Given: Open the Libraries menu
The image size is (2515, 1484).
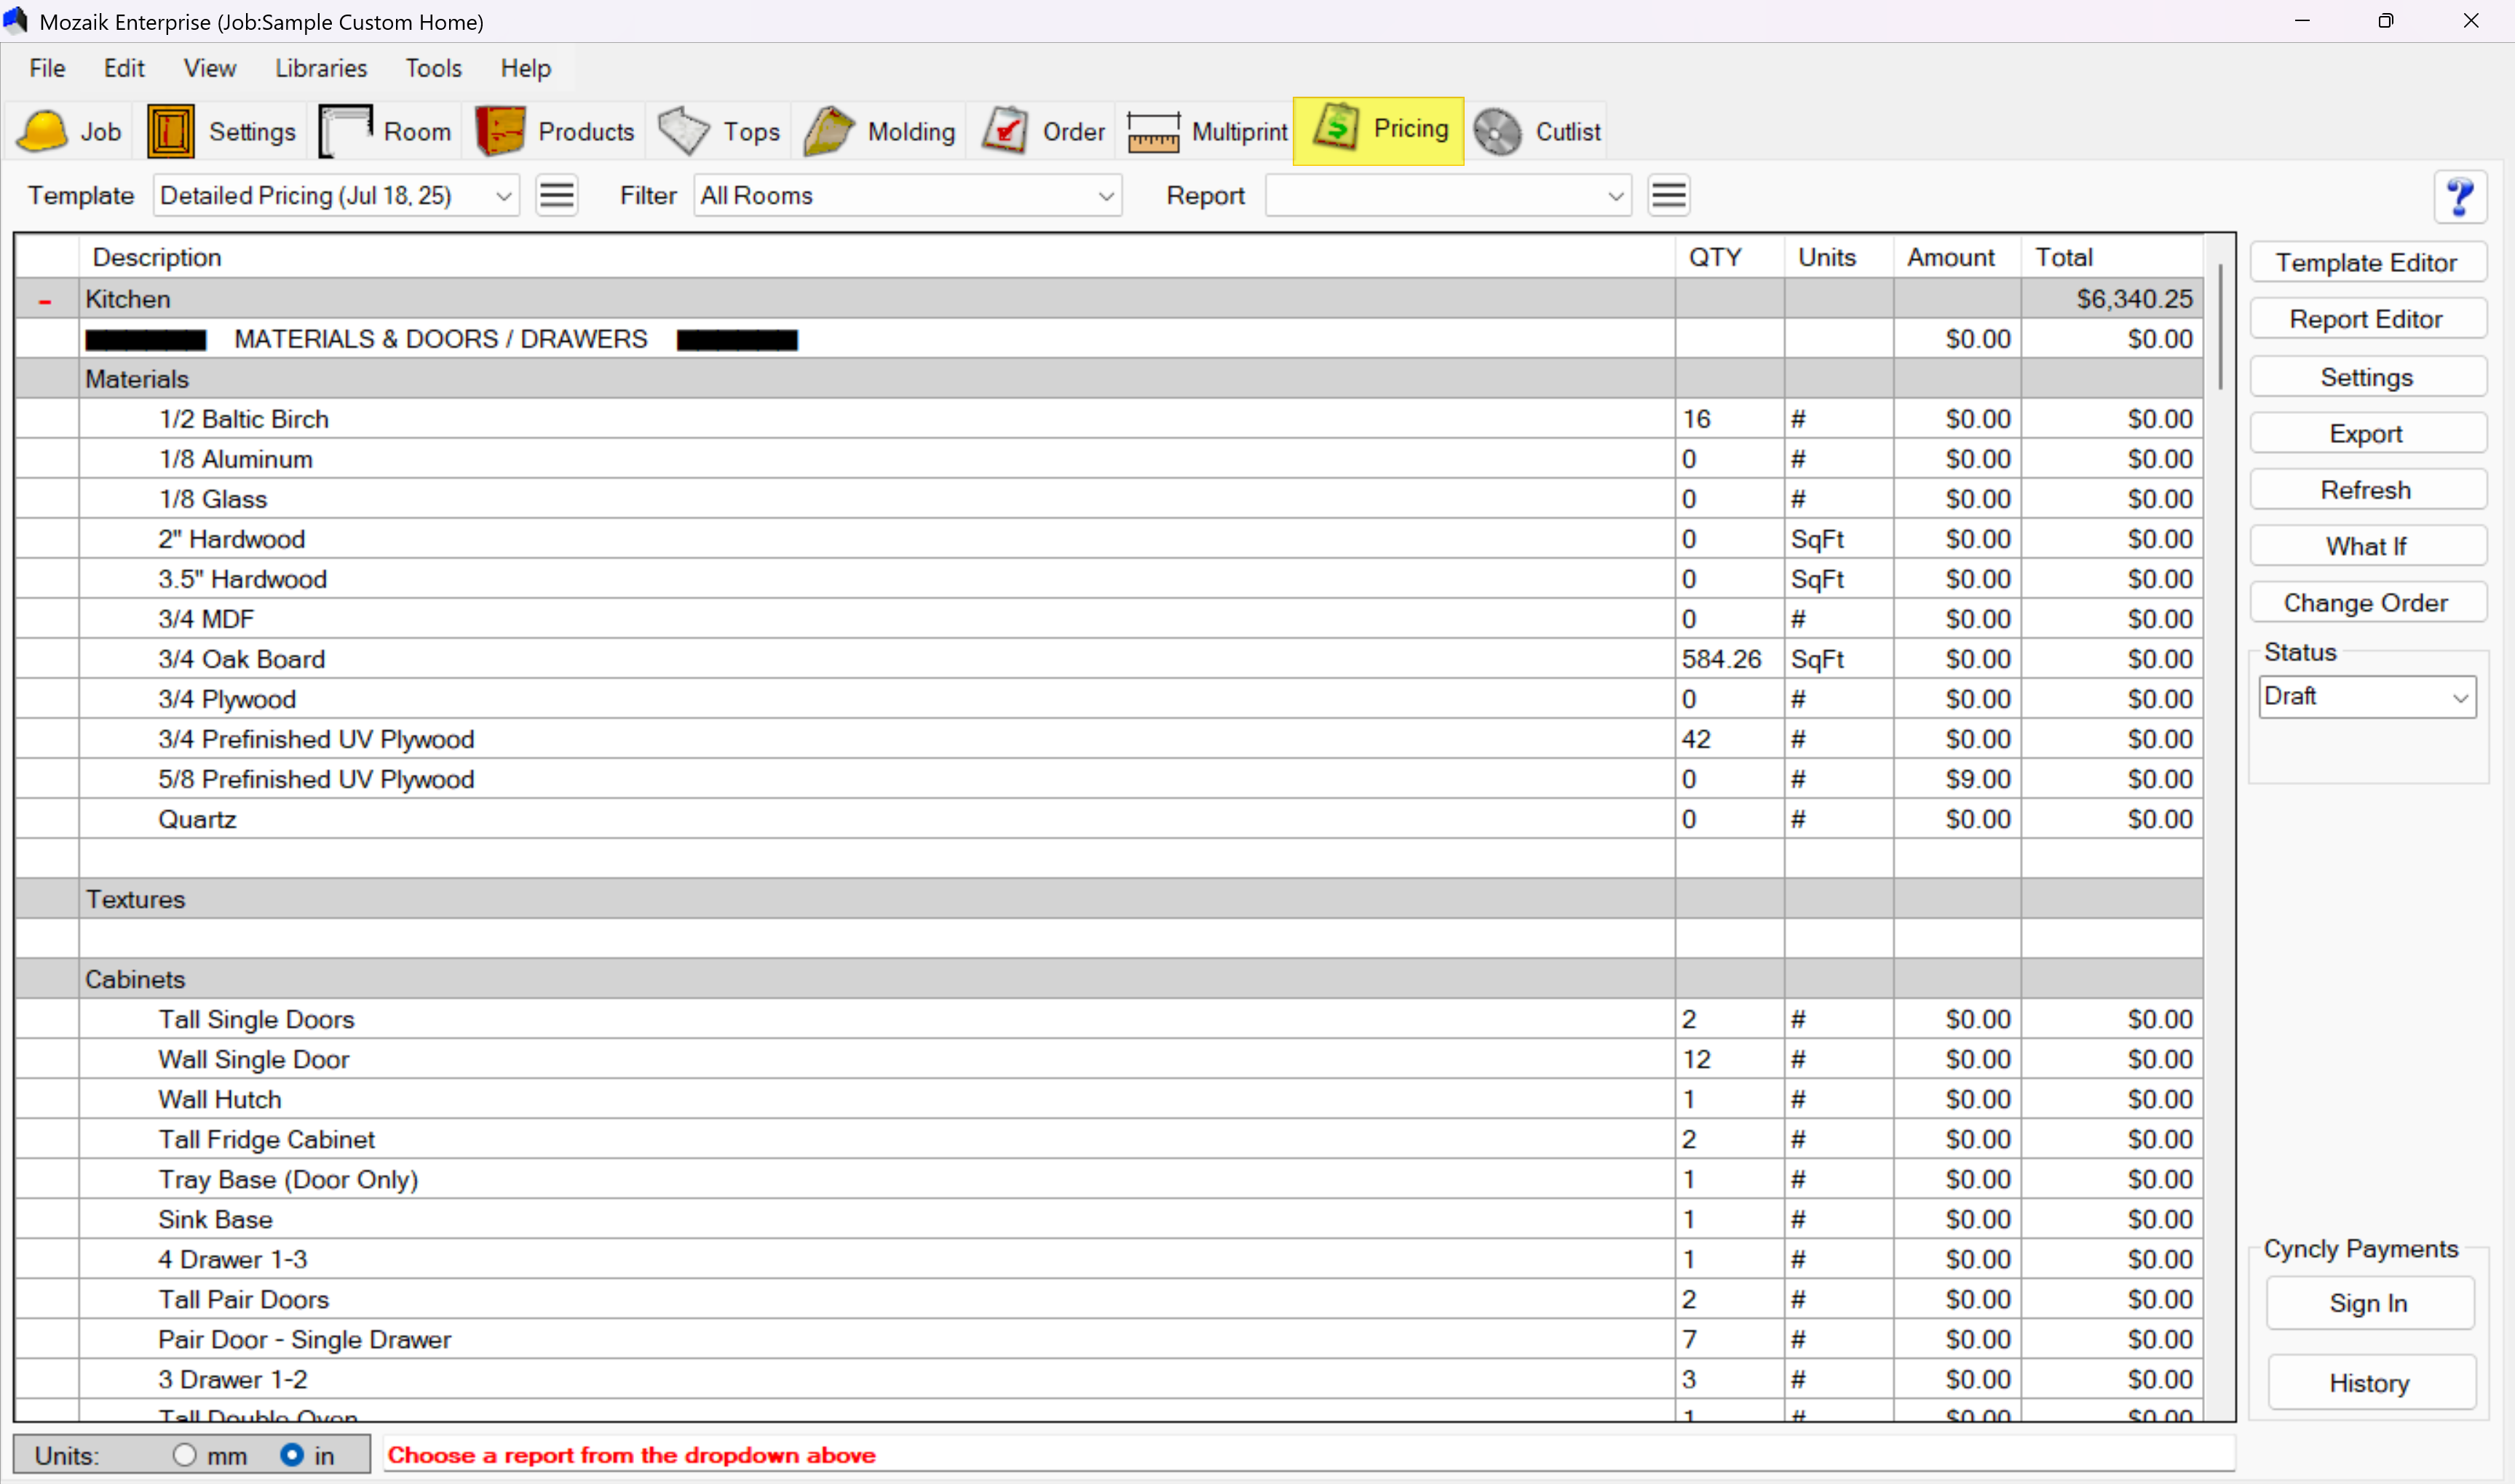Looking at the screenshot, I should pos(321,68).
